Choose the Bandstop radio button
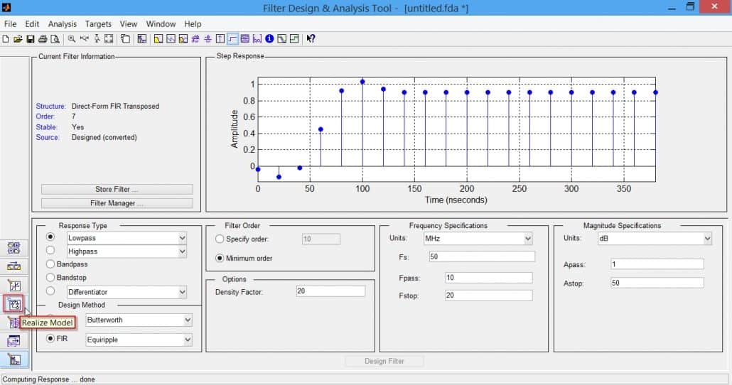 click(x=50, y=277)
